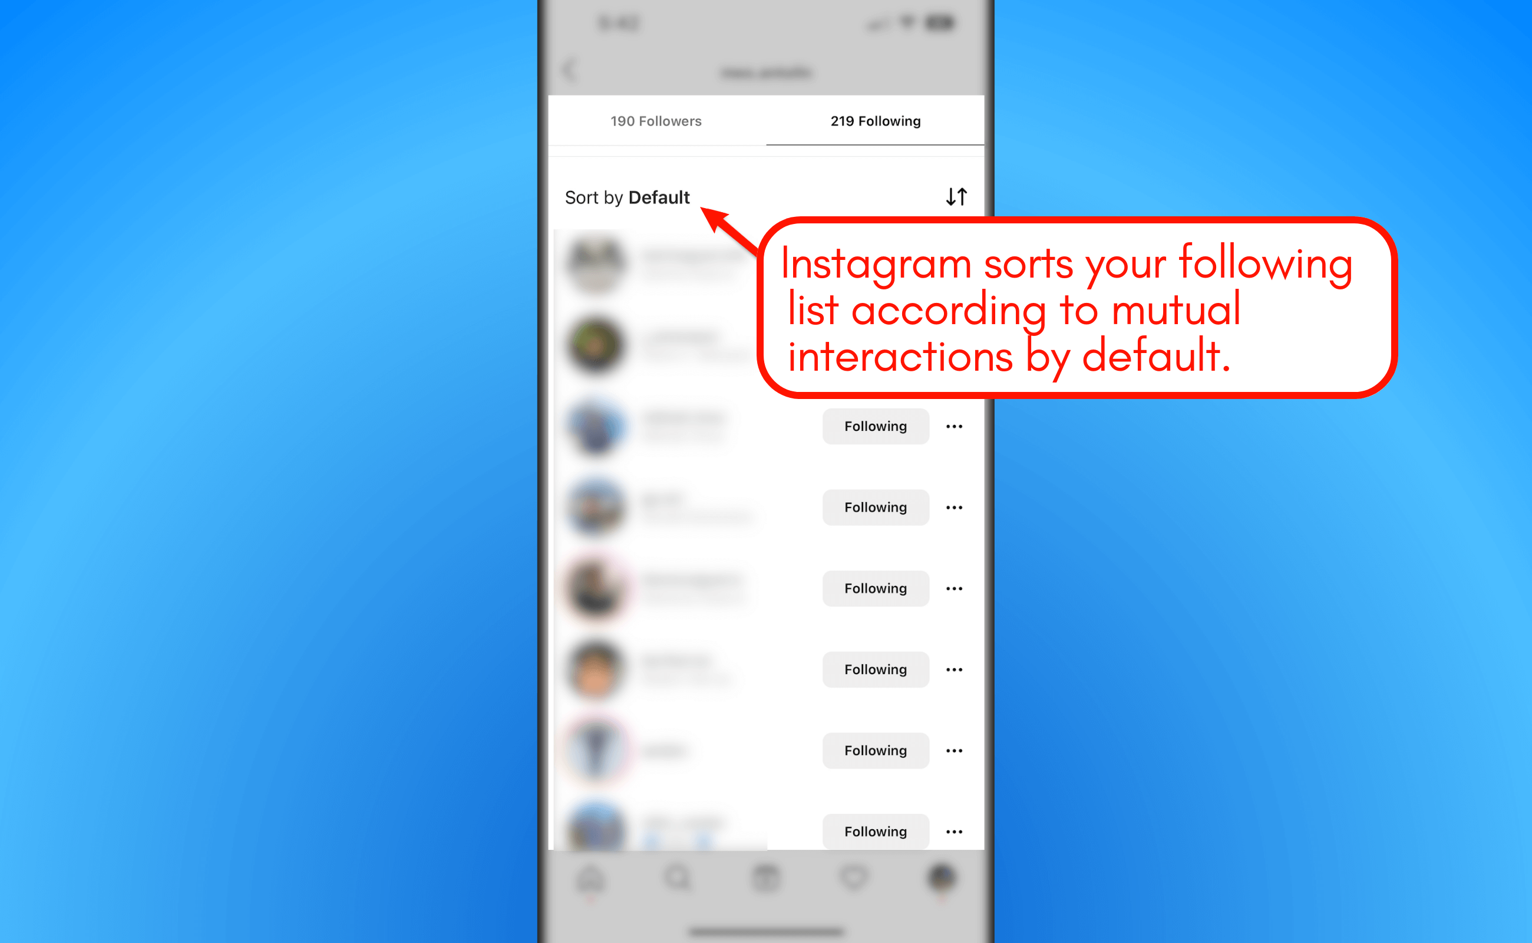
Task: Tap the three-dot menu for second account
Action: click(x=954, y=507)
